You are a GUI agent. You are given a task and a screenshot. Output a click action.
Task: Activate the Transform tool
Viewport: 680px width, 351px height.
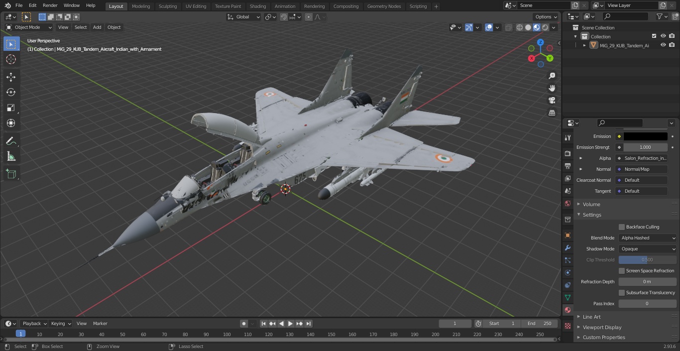[11, 123]
